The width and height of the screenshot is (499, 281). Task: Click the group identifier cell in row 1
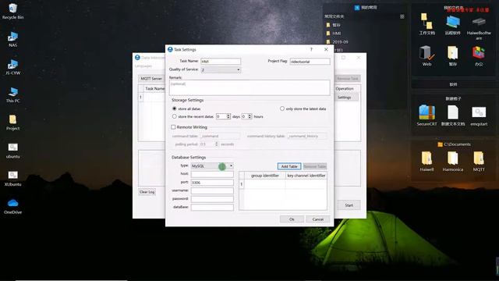[x=265, y=184]
